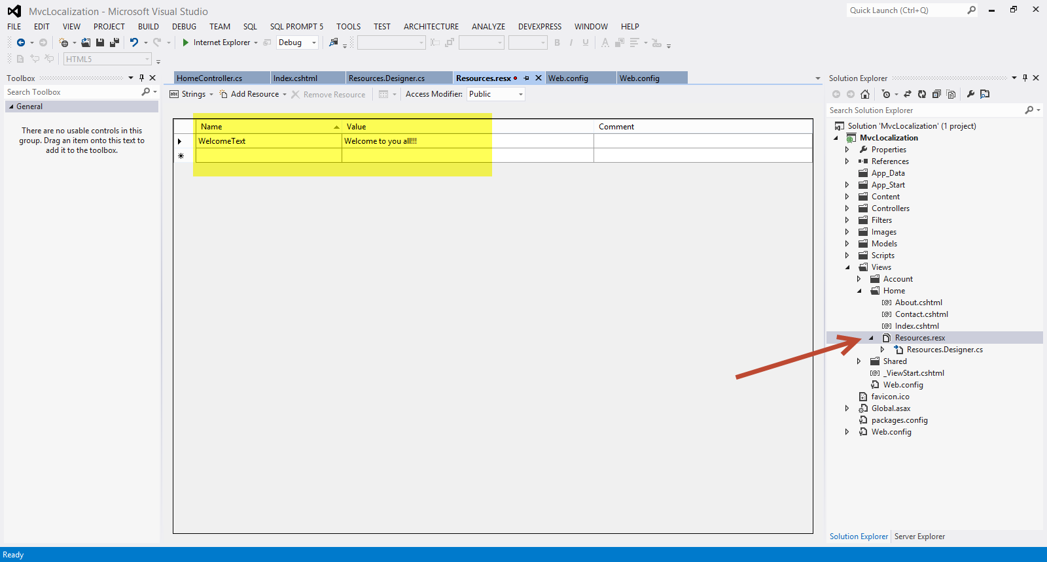The image size is (1047, 562).
Task: Click the resource view layout grid icon
Action: pos(383,94)
